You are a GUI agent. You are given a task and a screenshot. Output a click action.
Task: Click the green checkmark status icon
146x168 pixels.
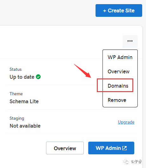coord(38,77)
